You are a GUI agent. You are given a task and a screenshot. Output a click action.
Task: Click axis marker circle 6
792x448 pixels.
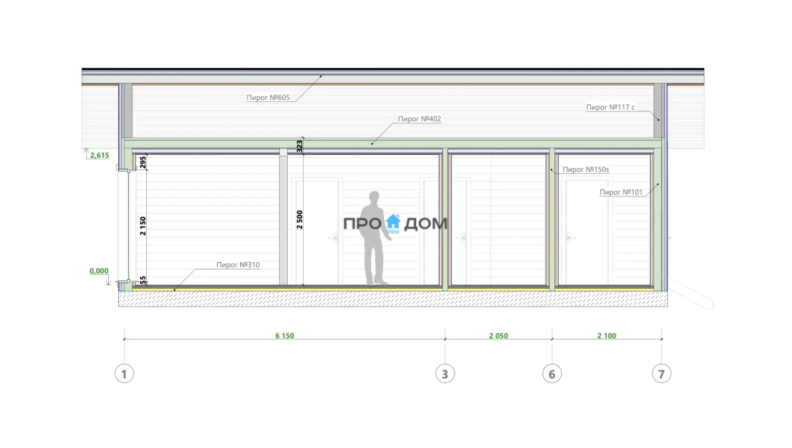tap(552, 374)
